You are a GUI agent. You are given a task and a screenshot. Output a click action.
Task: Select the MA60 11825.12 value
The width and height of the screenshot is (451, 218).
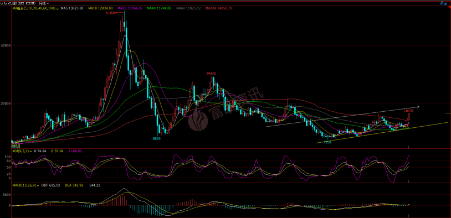[x=188, y=8]
